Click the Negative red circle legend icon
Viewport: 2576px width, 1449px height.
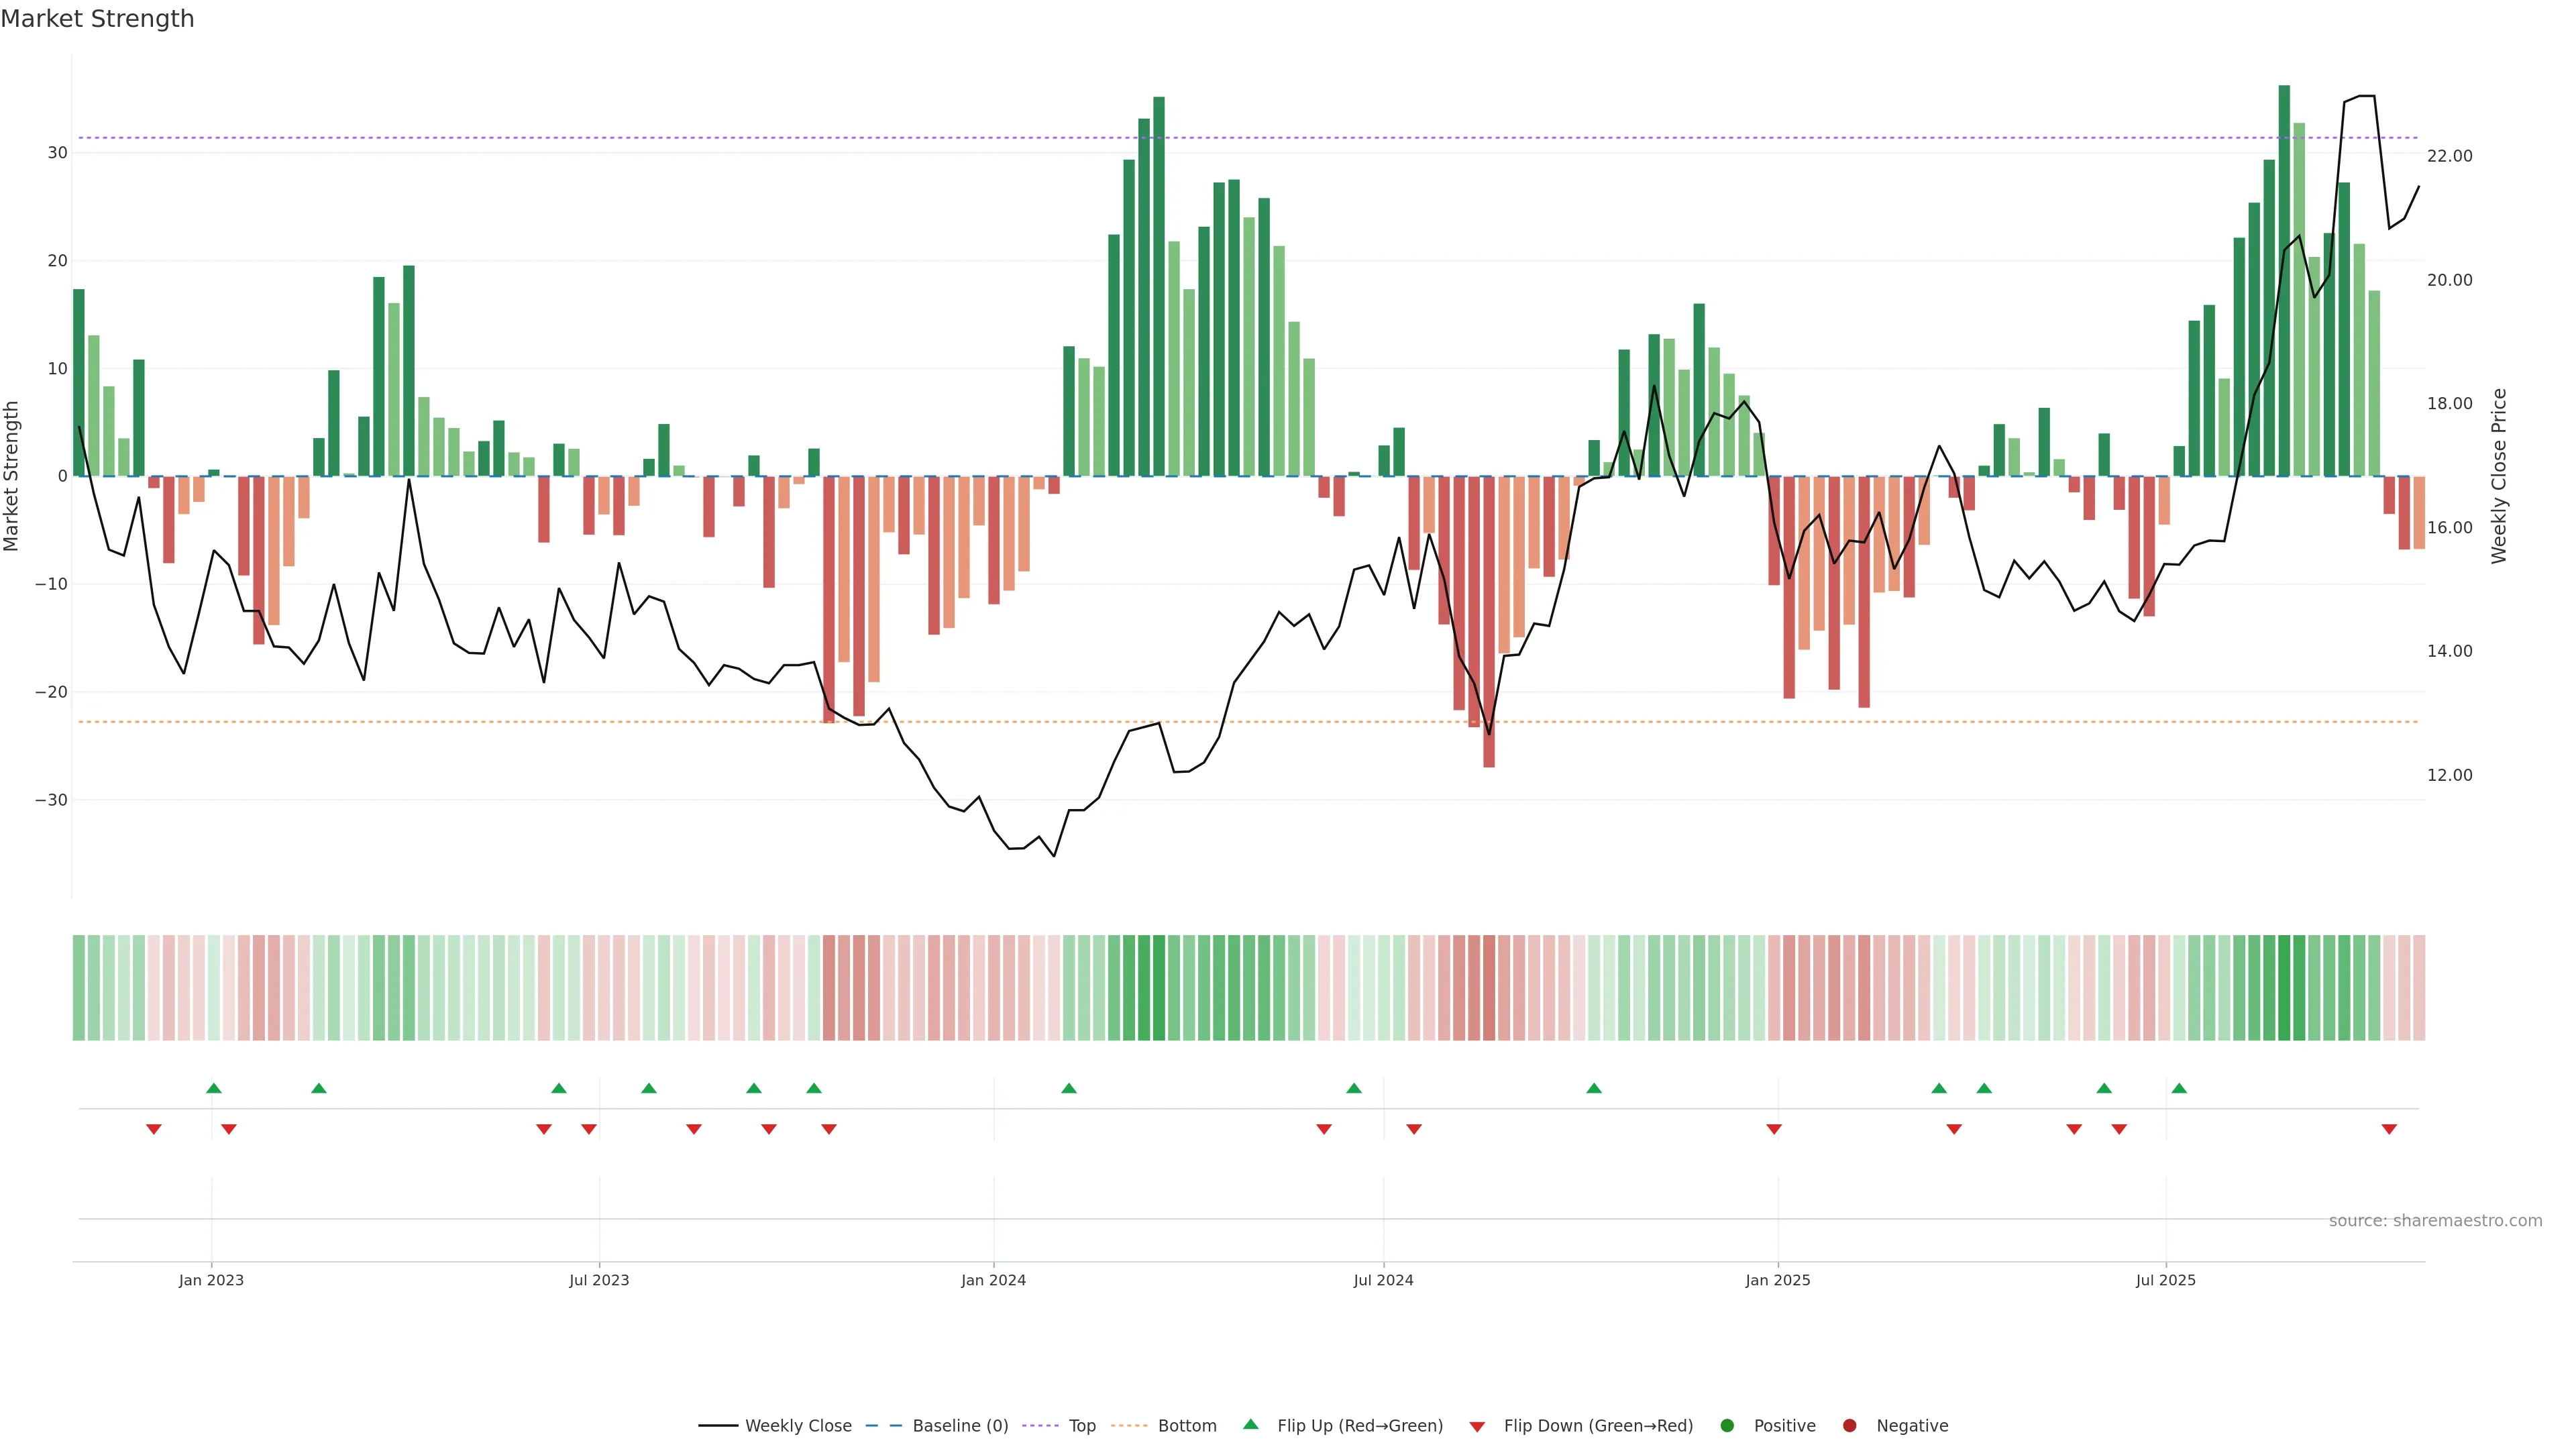[1849, 1426]
